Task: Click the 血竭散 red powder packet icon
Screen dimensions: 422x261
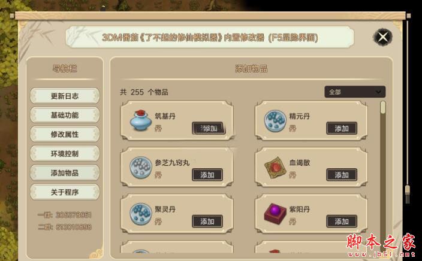Action: point(275,168)
